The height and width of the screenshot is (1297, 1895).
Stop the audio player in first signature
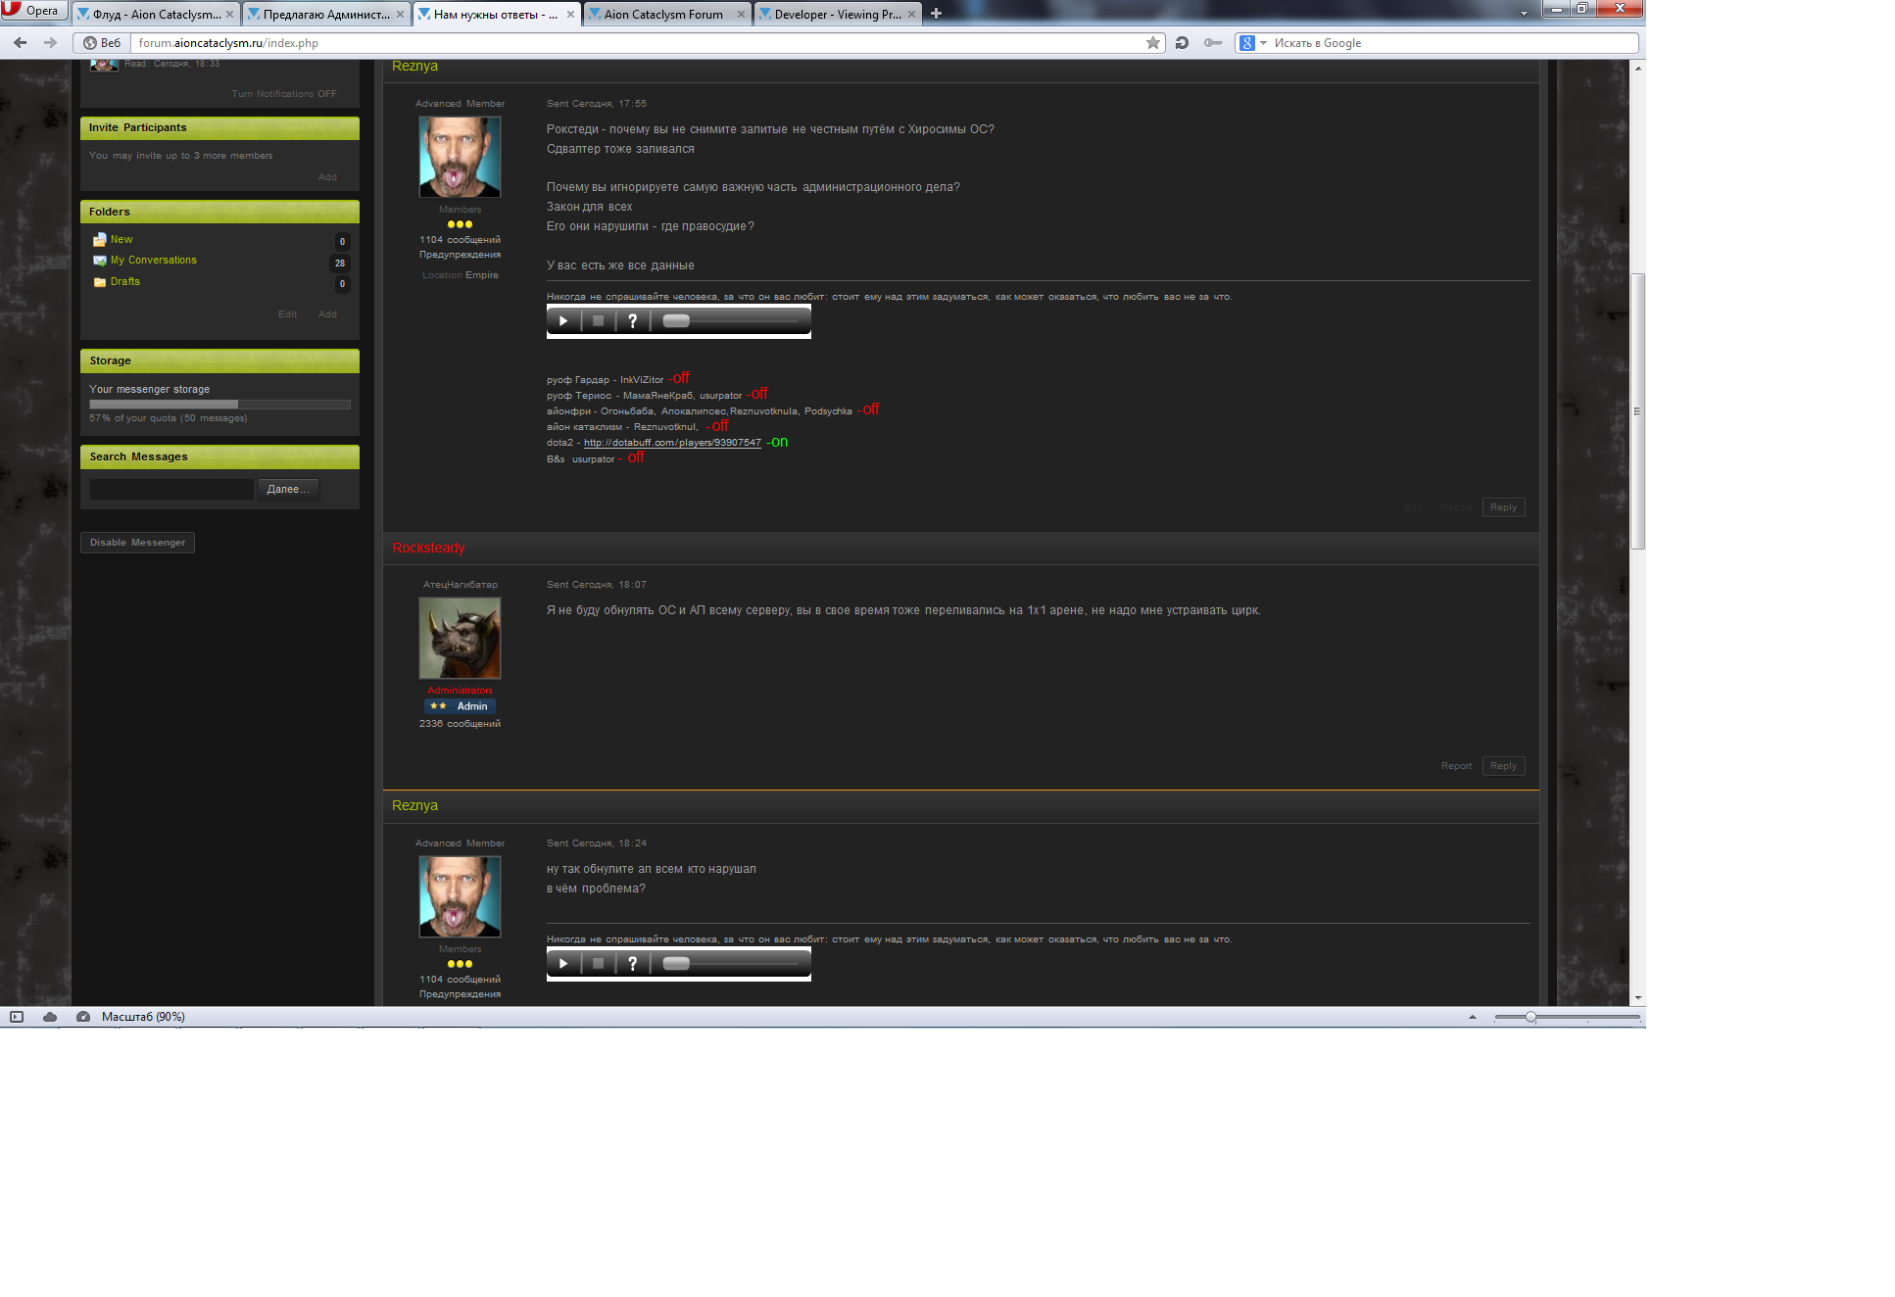click(x=598, y=321)
